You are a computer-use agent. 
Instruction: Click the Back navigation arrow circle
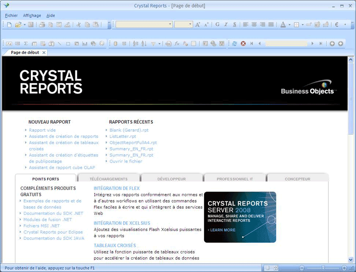click(x=332, y=43)
